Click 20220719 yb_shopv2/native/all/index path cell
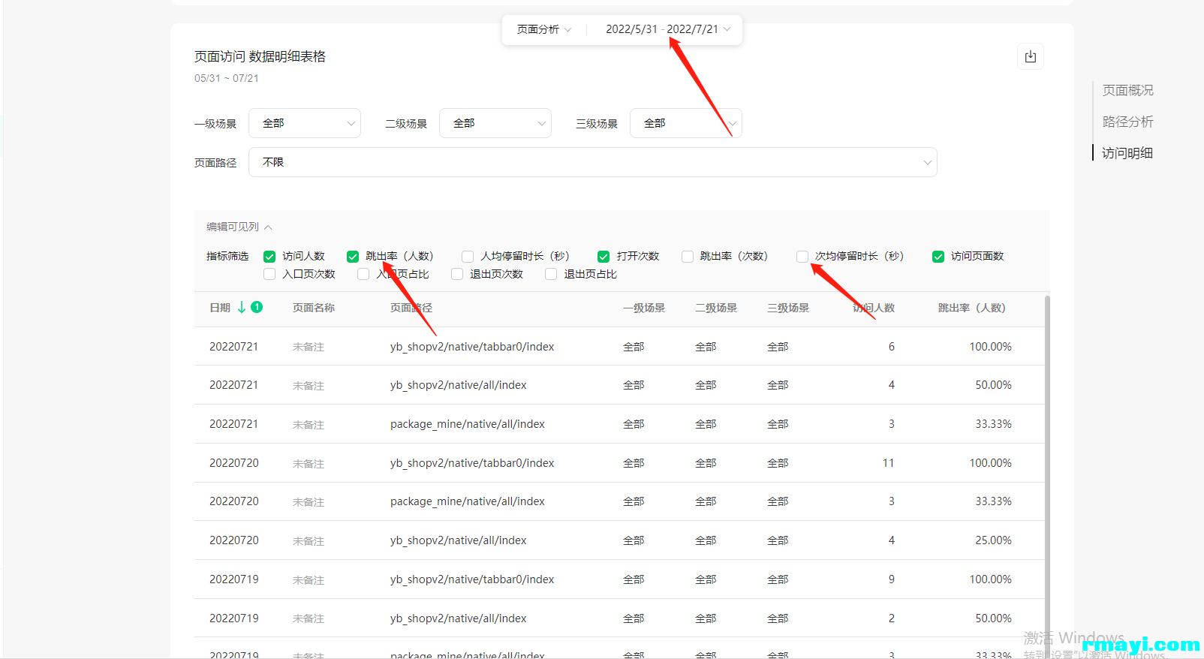 pos(459,618)
